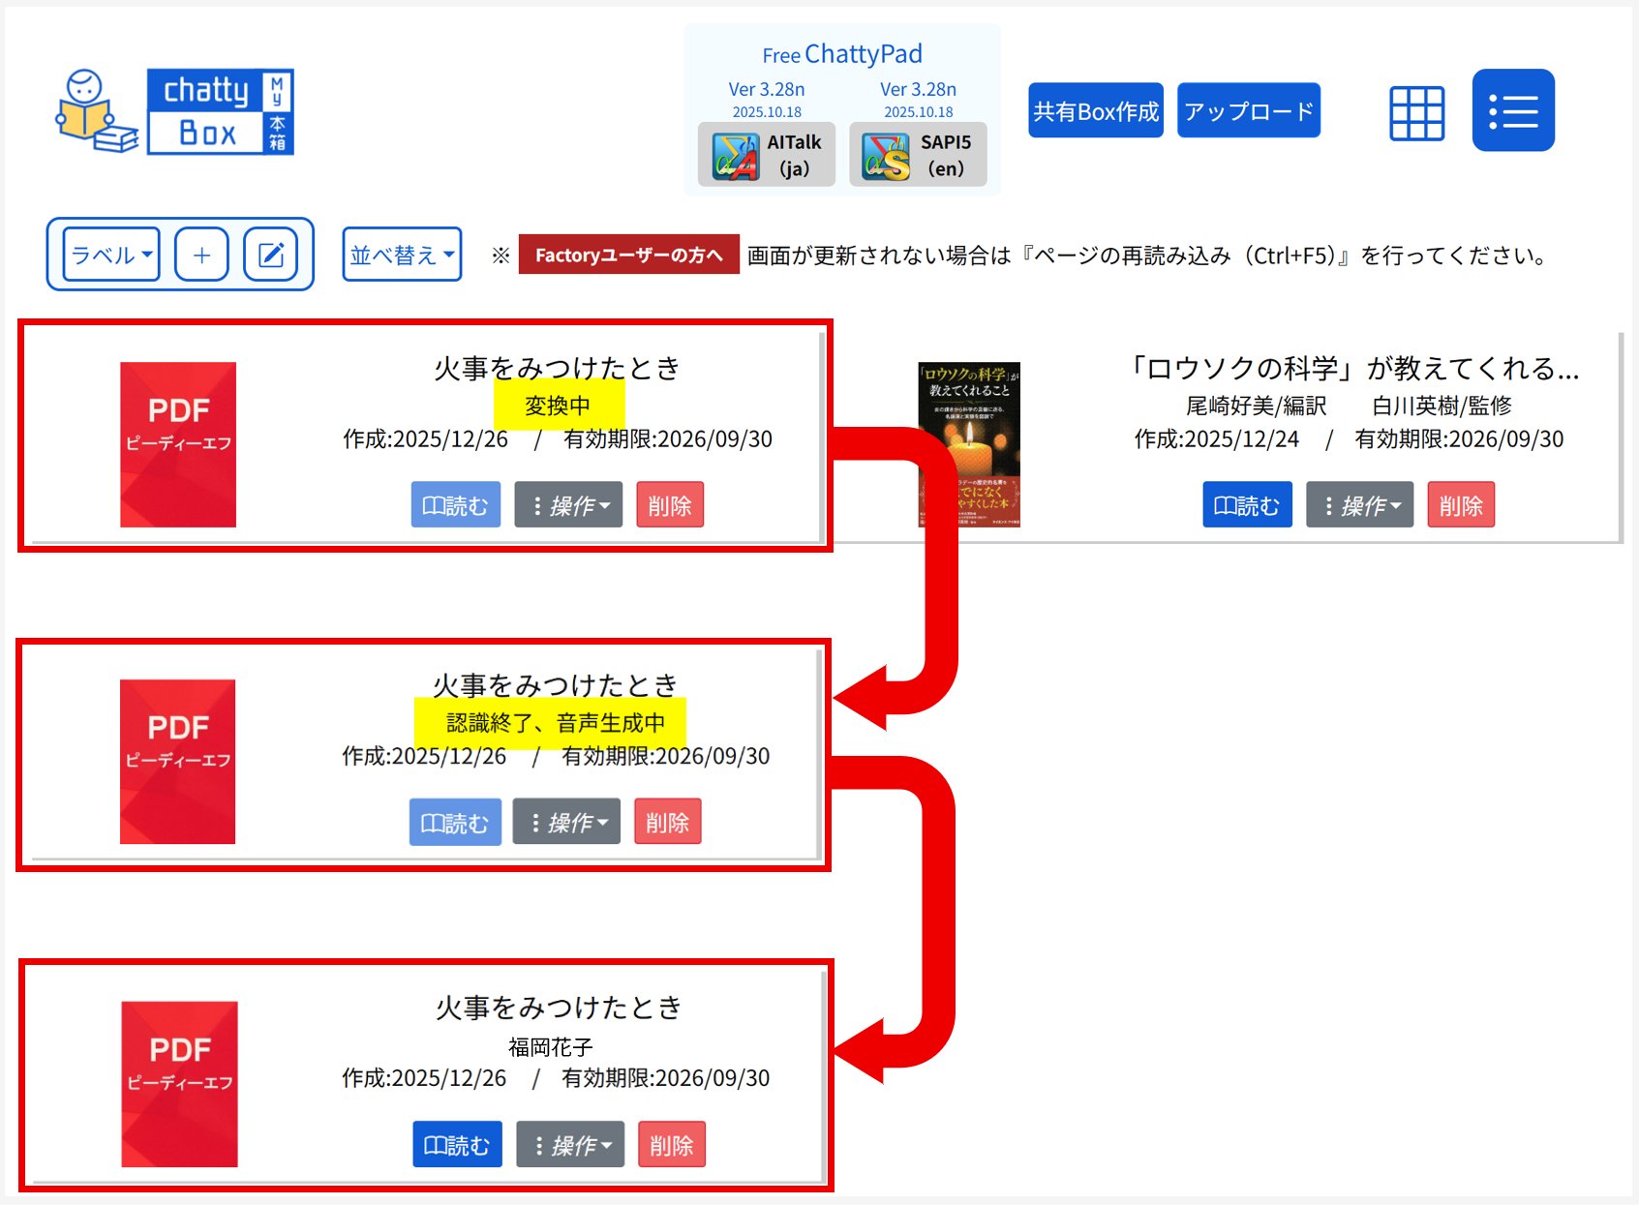Open the candle science book cover thumbnail
This screenshot has width=1639, height=1205.
pos(968,444)
